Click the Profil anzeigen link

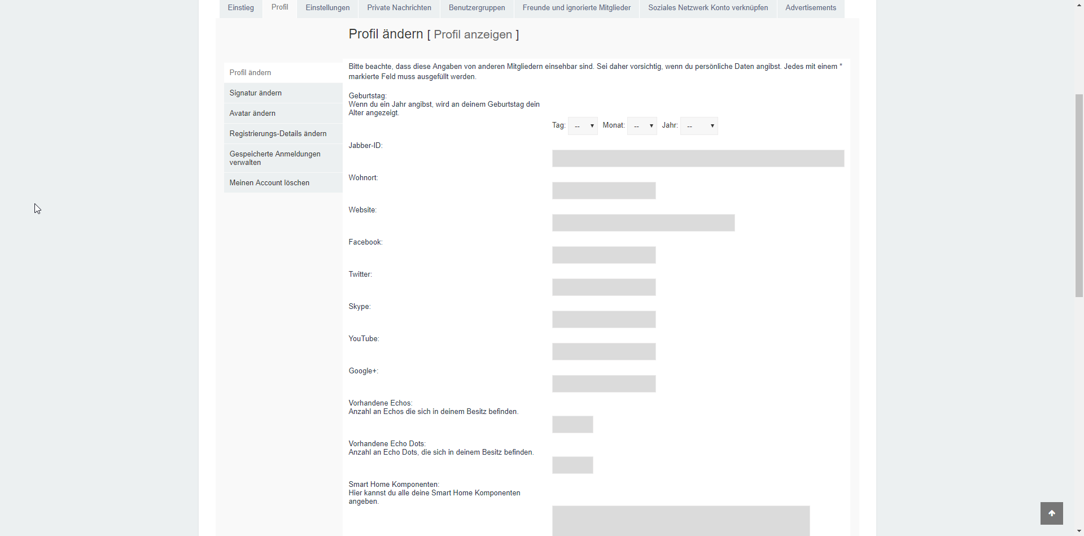click(x=473, y=34)
